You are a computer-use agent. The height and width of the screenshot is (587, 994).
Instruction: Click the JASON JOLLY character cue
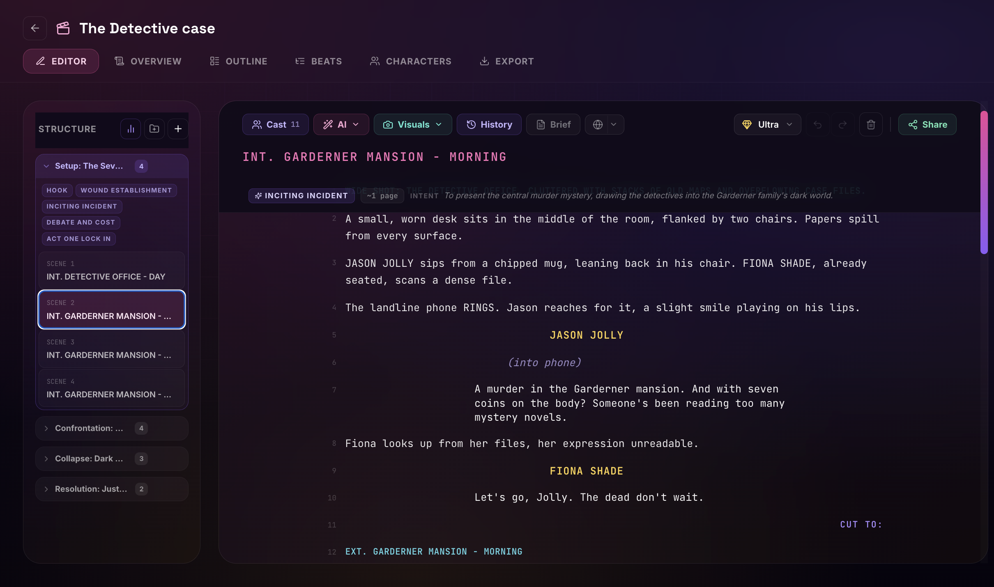(587, 335)
